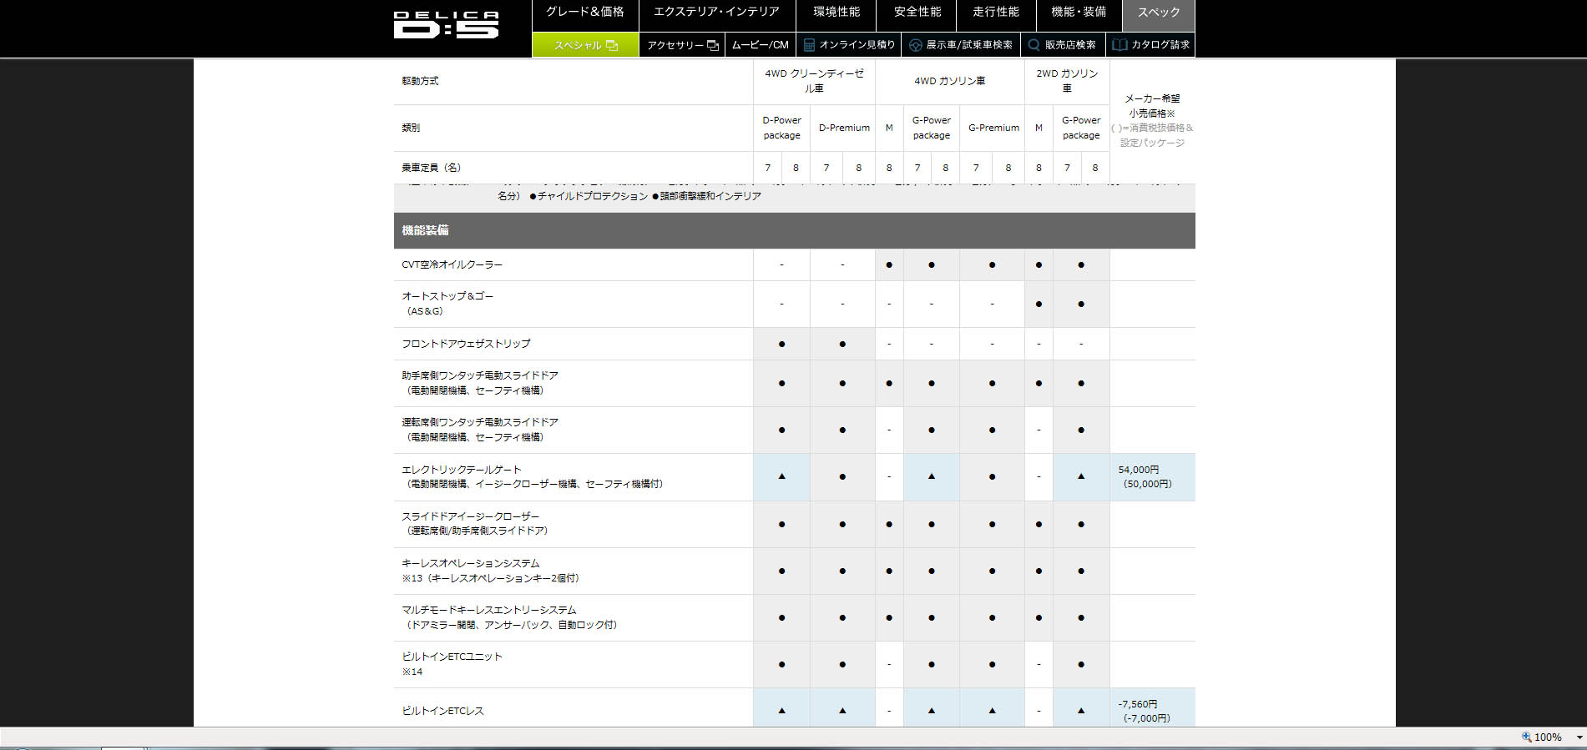Click the catalog book icon for カタログ請求
This screenshot has width=1587, height=750.
[1119, 45]
